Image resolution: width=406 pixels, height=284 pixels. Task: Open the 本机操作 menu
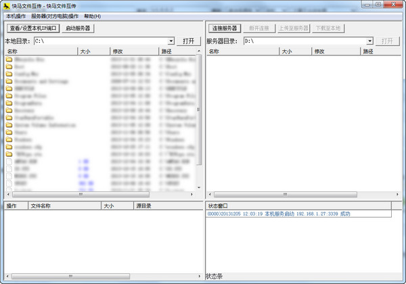16,16
